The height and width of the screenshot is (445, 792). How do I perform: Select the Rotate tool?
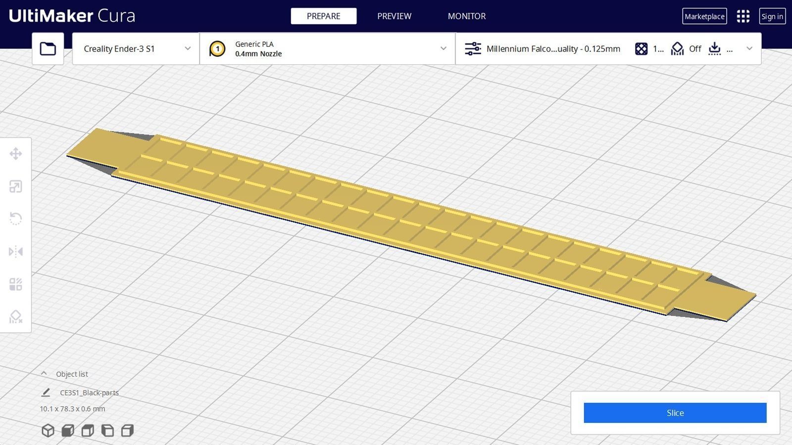pos(16,219)
